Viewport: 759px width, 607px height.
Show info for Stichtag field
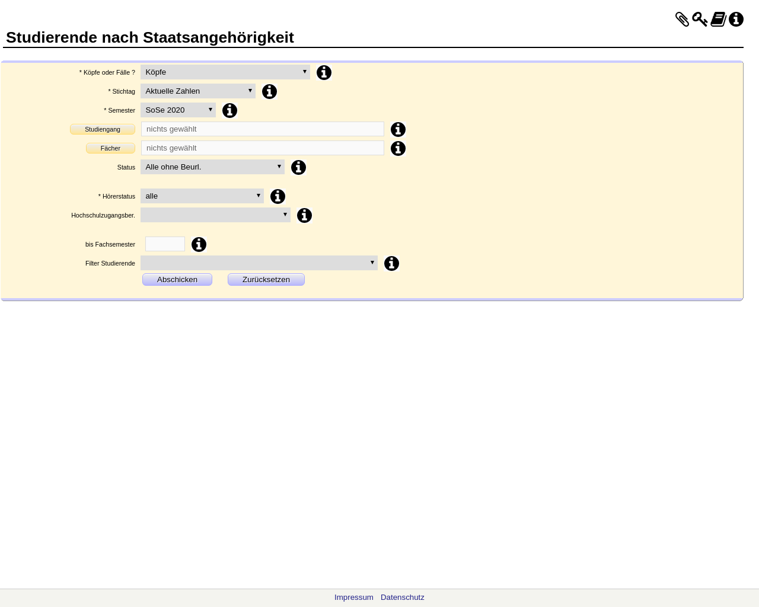click(269, 91)
